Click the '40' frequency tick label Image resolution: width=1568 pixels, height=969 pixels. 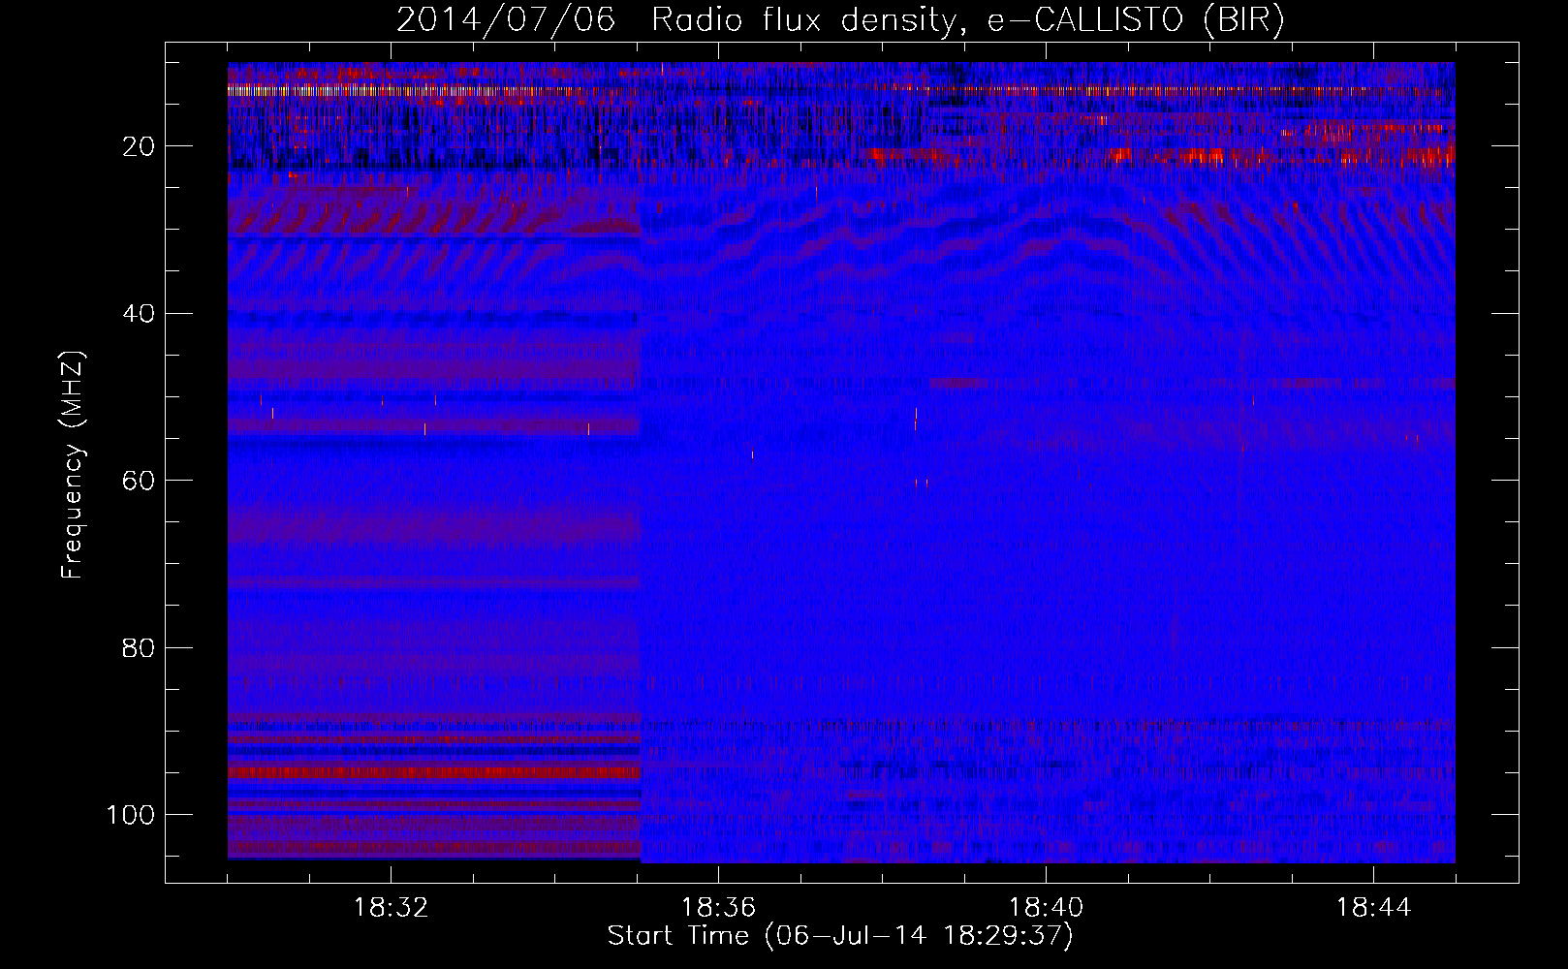pyautogui.click(x=140, y=314)
